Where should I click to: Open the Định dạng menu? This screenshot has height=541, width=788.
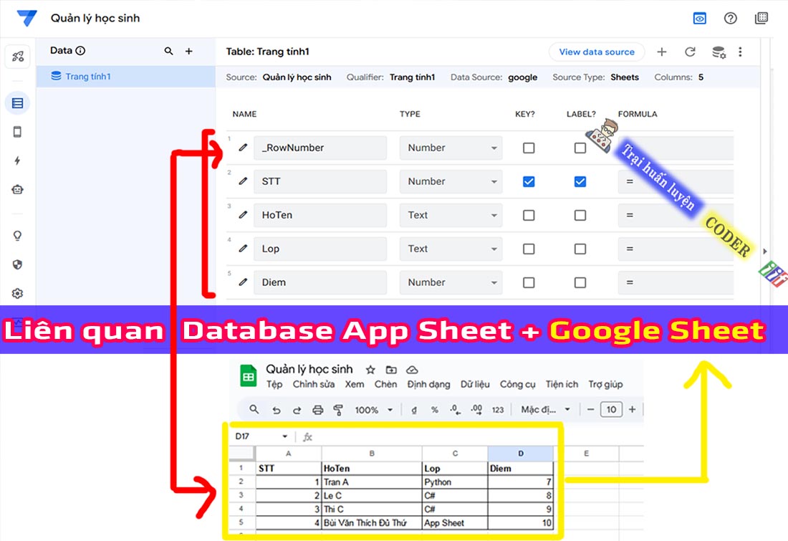[x=428, y=384]
